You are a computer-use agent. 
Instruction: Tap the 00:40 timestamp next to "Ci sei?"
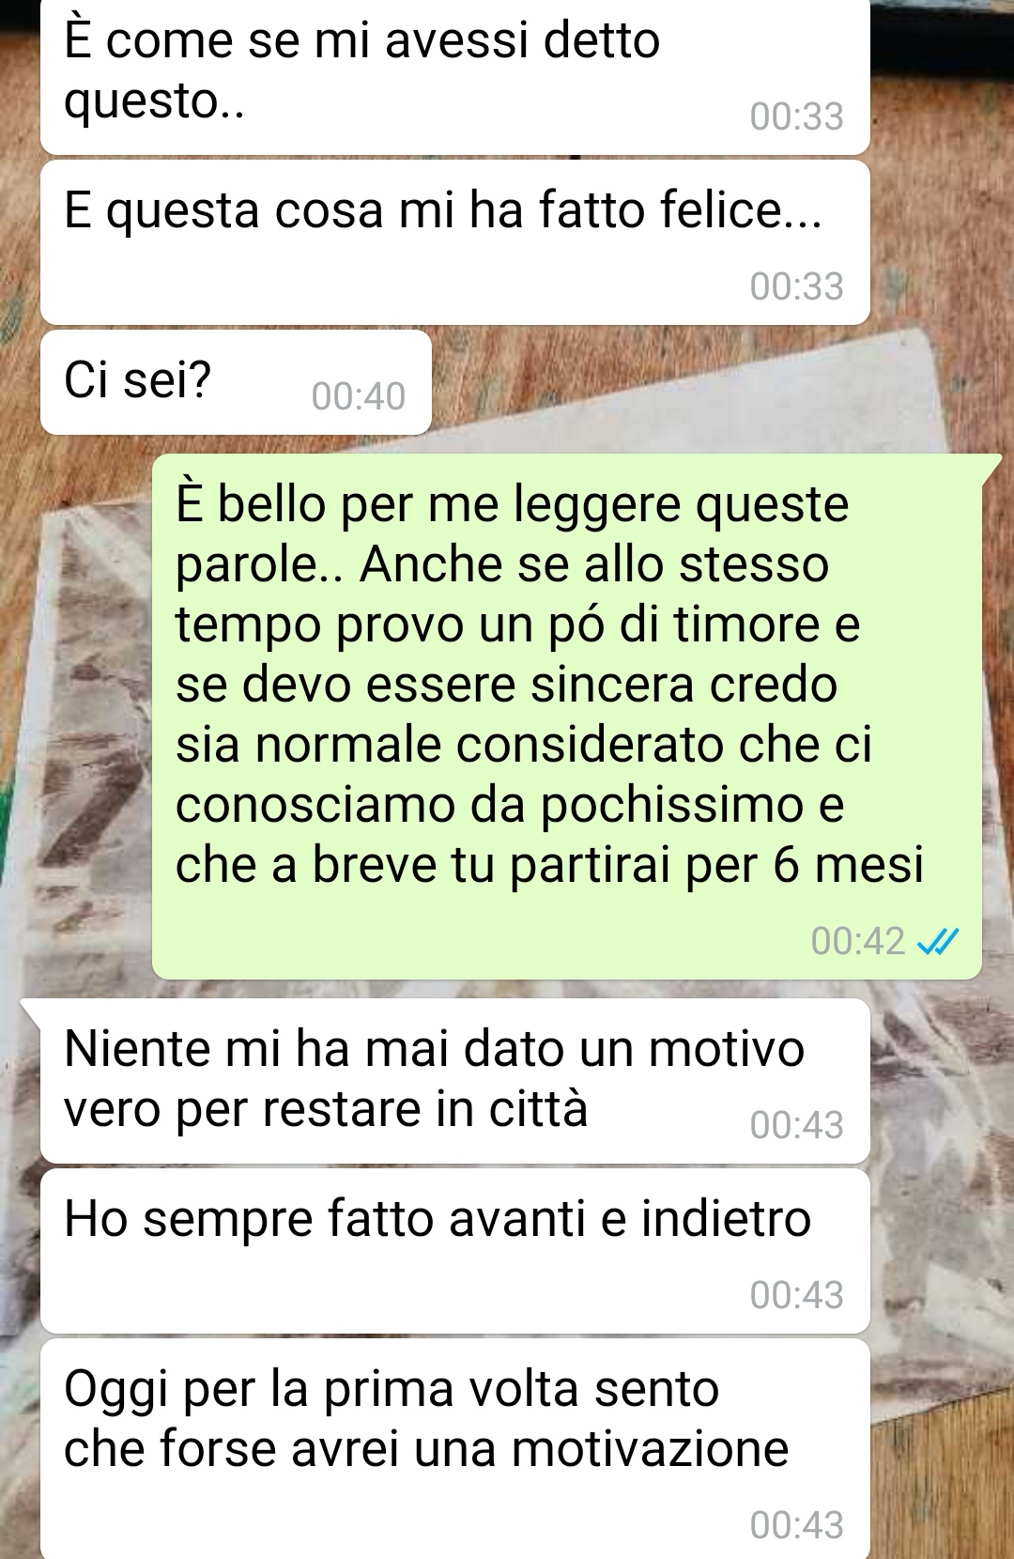[x=359, y=396]
